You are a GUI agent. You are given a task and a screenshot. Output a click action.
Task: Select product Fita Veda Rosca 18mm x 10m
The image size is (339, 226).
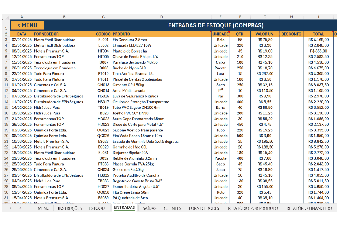point(162,136)
